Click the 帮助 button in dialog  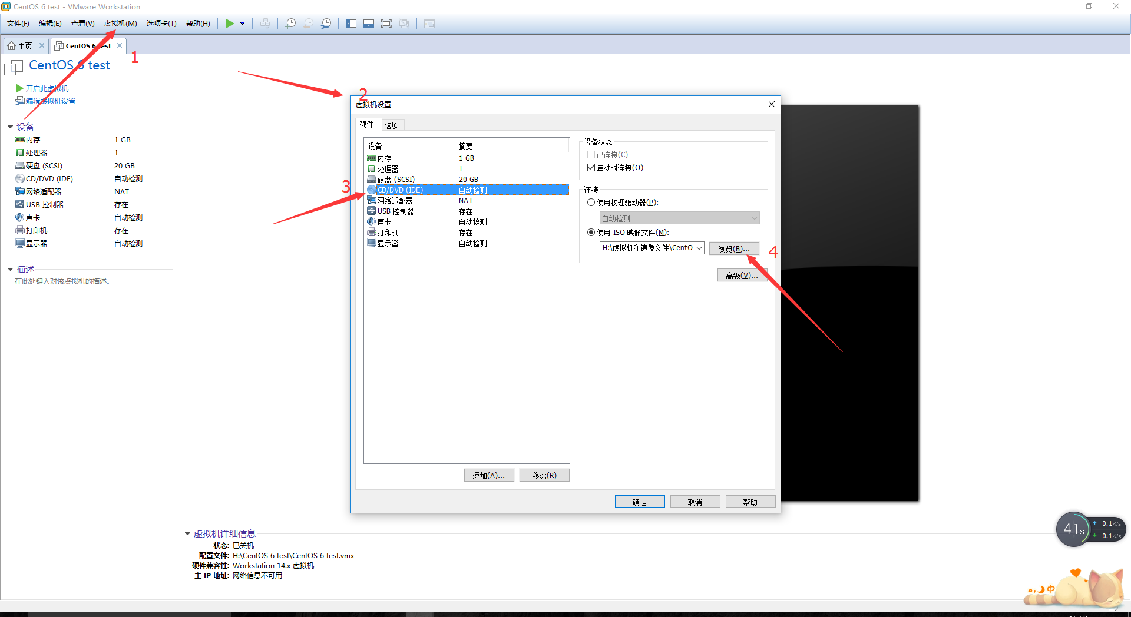pyautogui.click(x=750, y=502)
